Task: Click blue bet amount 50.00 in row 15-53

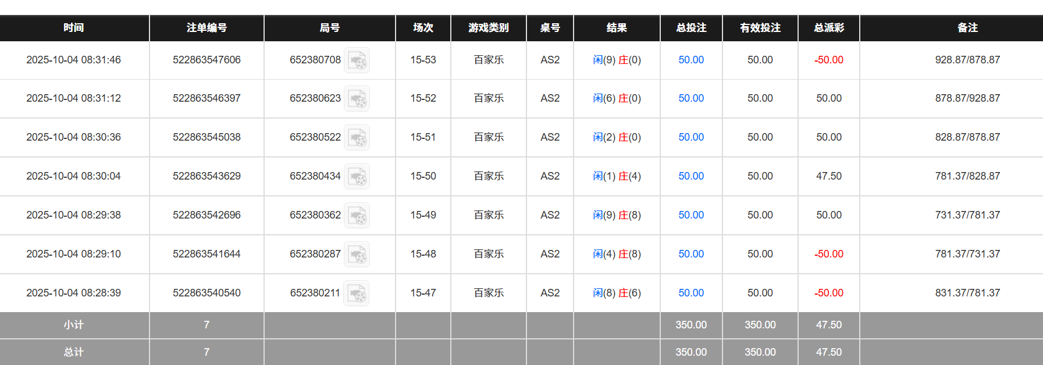Action: 690,60
